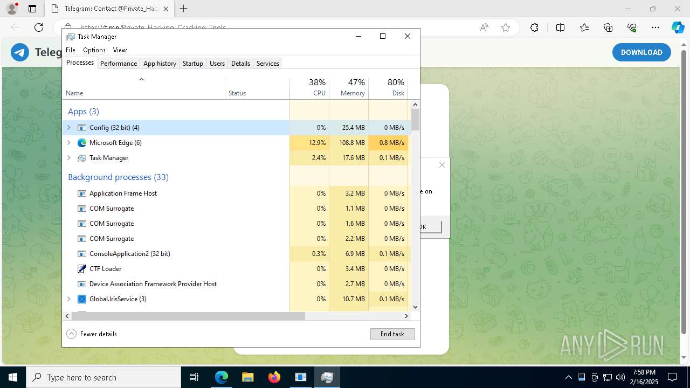Click the taskbar clock showing 7:58 PM
690x388 pixels.
click(x=645, y=377)
